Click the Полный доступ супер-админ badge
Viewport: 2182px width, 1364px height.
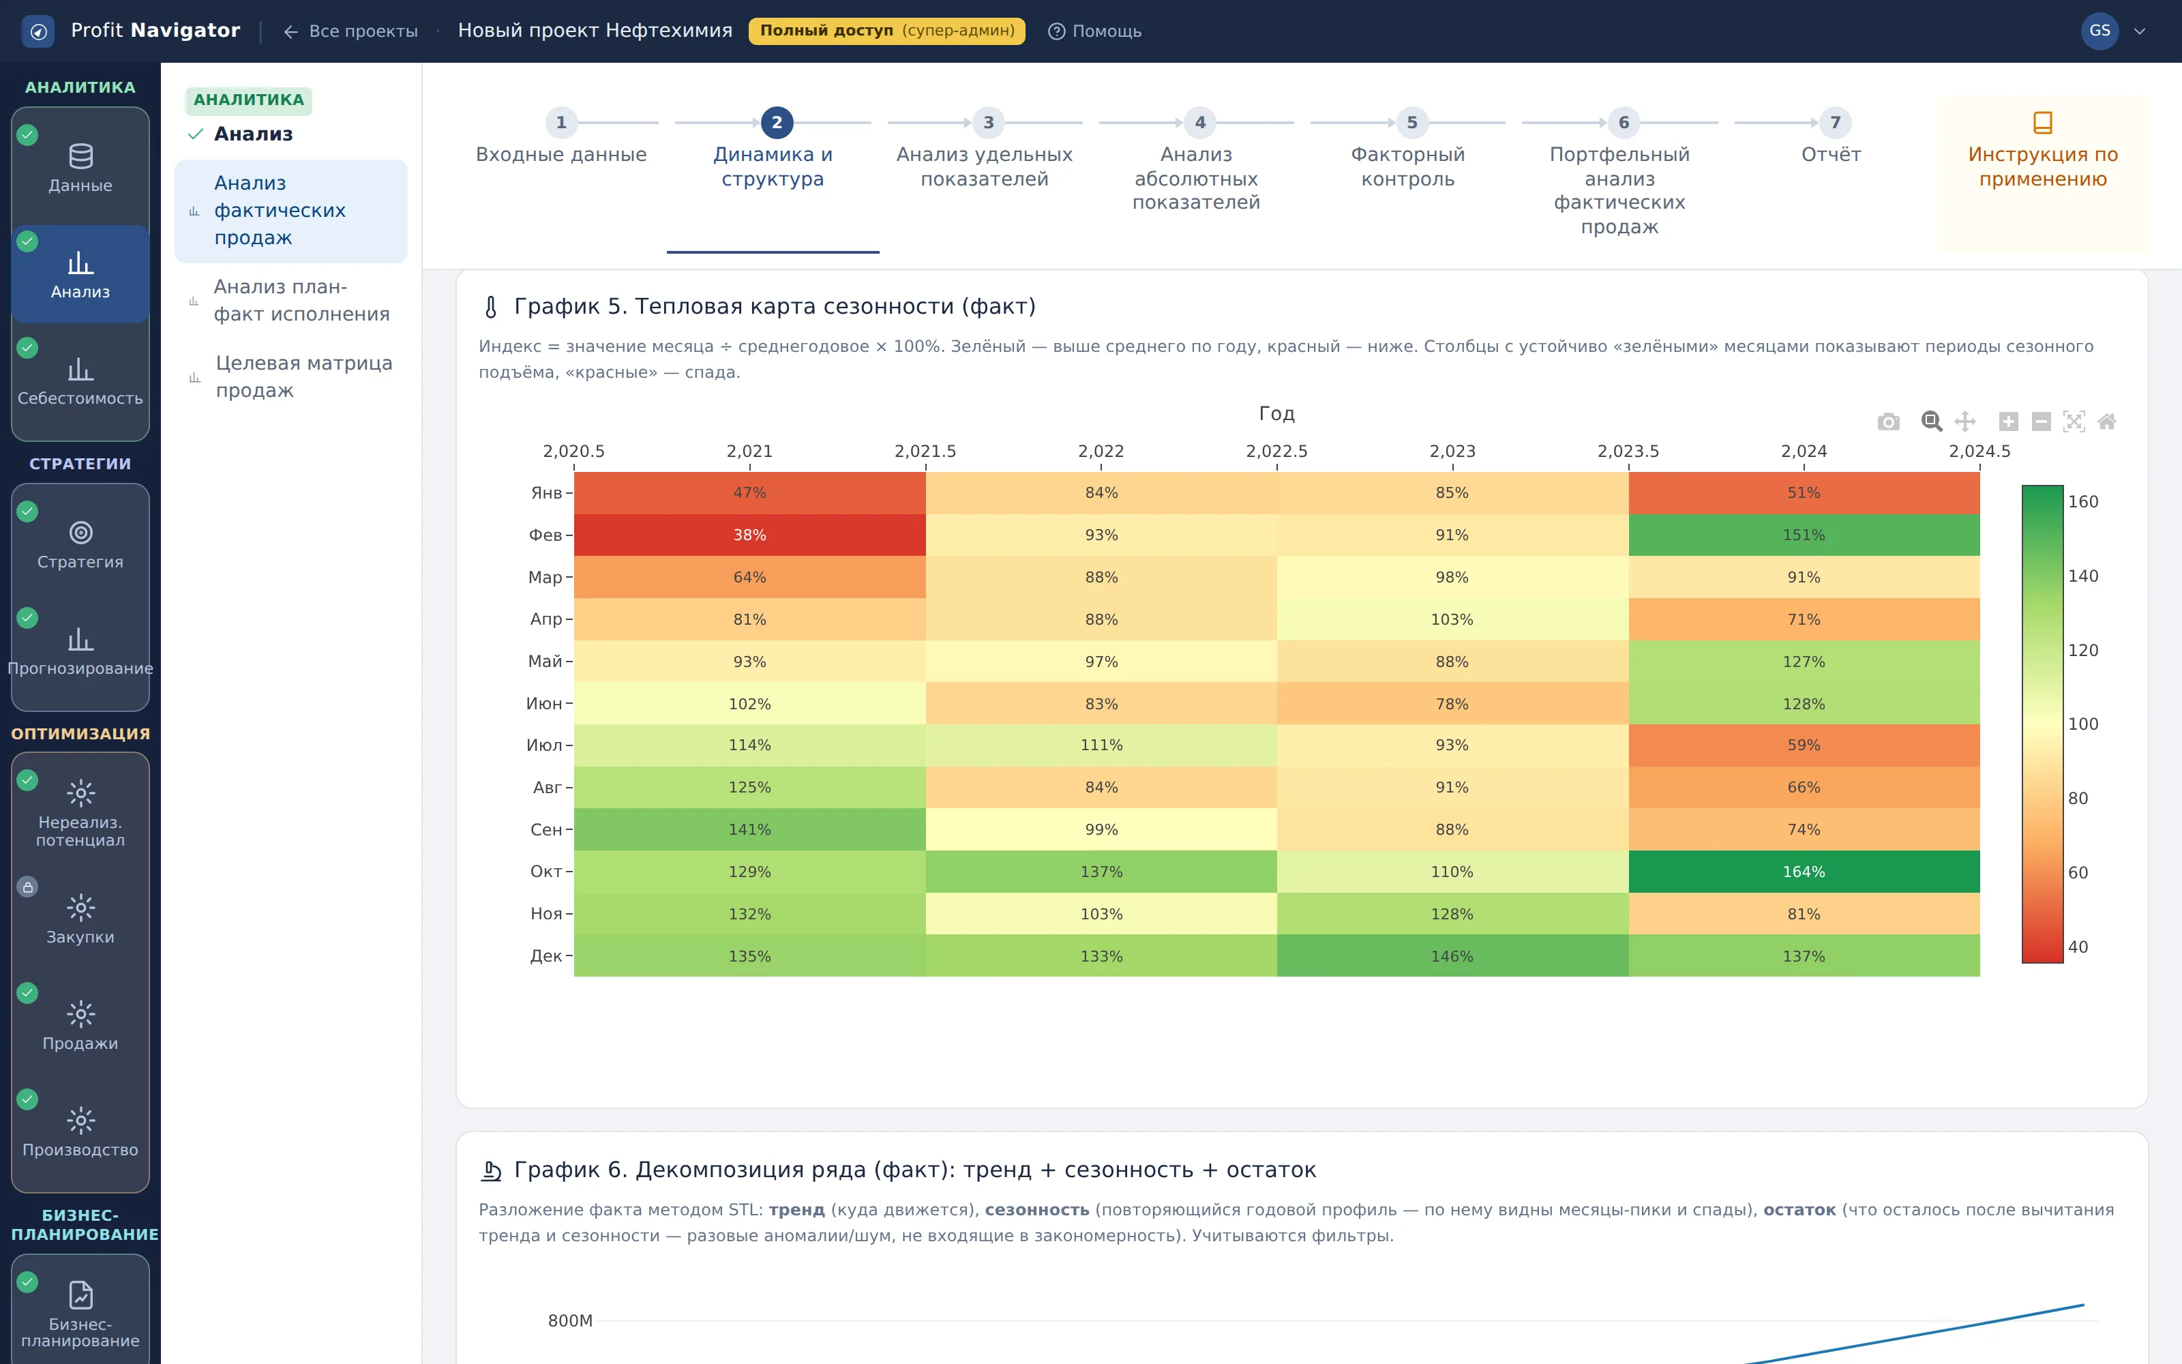pyautogui.click(x=886, y=31)
